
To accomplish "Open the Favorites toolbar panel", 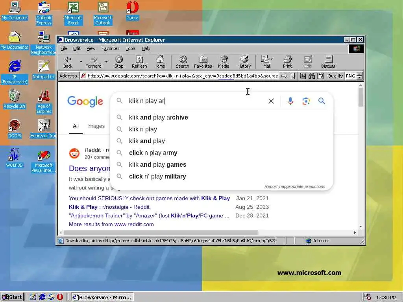I will [x=203, y=62].
